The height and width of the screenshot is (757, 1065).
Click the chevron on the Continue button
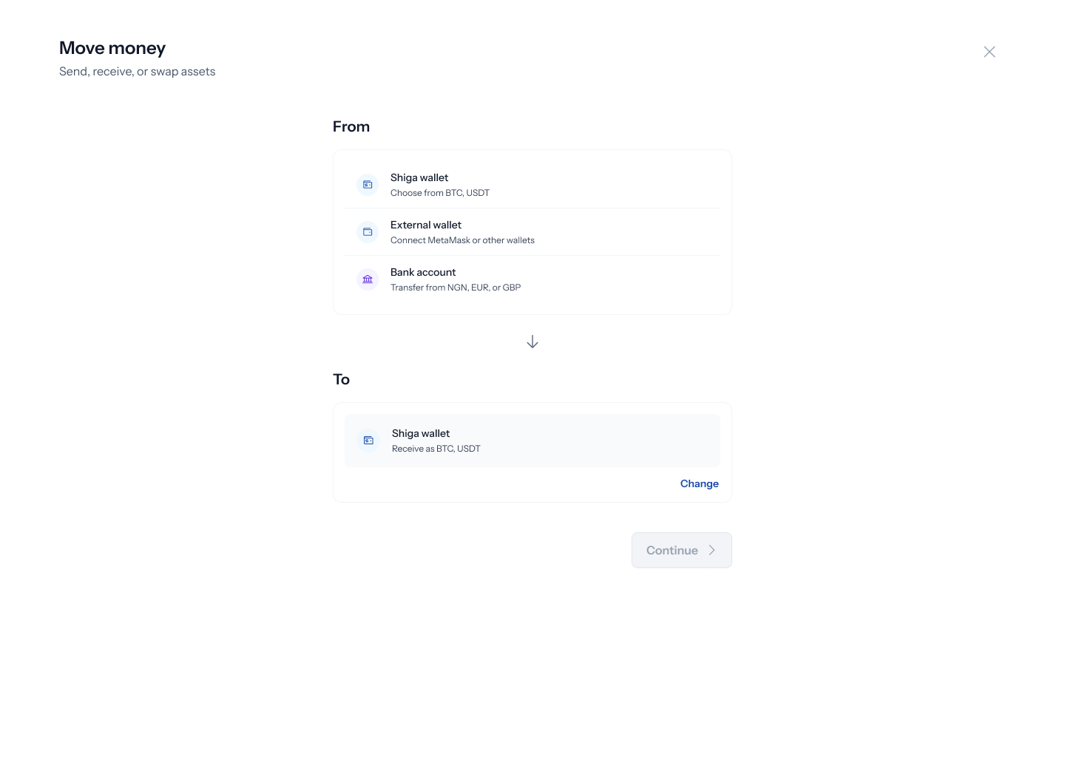coord(712,550)
